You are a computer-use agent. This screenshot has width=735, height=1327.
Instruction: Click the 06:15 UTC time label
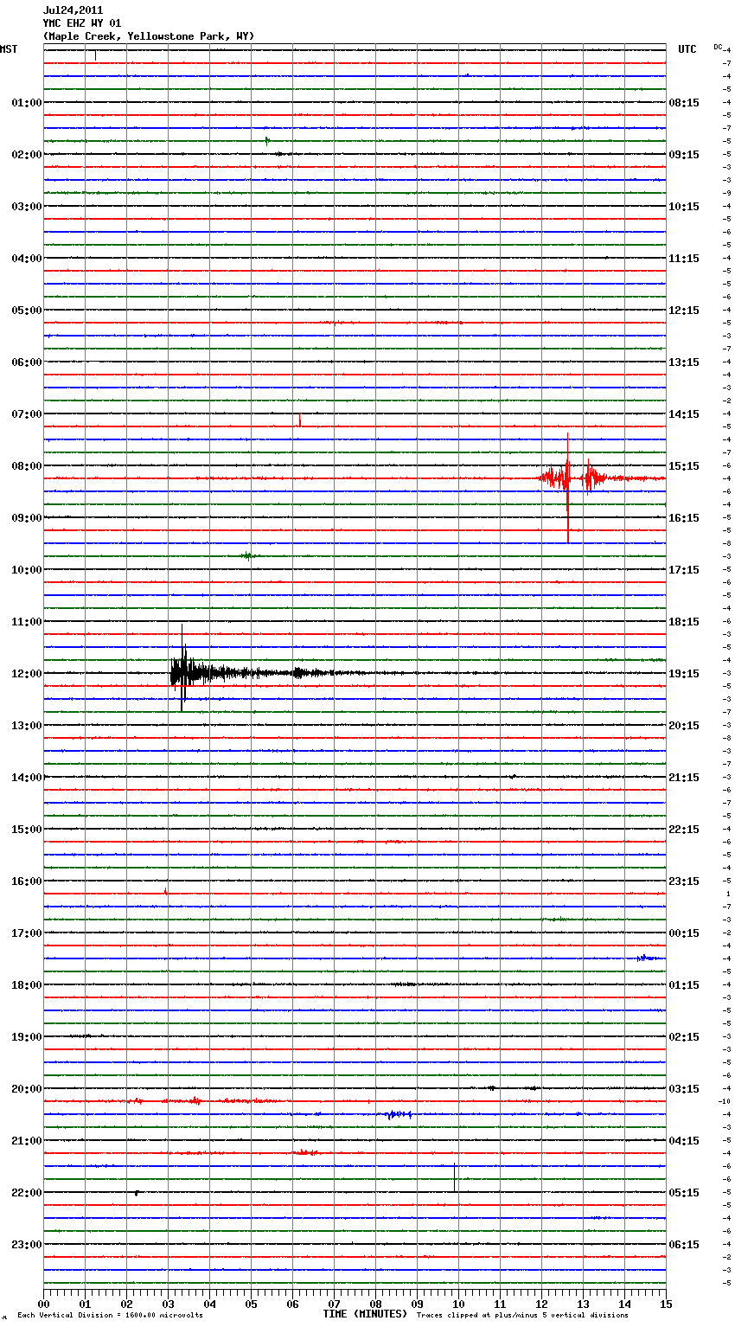pyautogui.click(x=684, y=1245)
